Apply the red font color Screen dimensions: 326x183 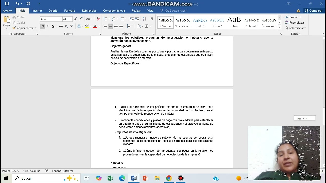point(95,26)
